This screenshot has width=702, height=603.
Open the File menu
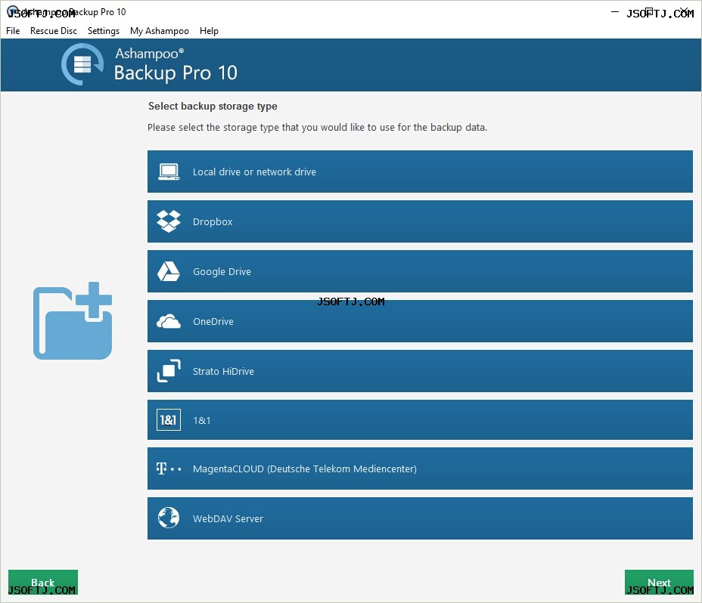(x=13, y=31)
